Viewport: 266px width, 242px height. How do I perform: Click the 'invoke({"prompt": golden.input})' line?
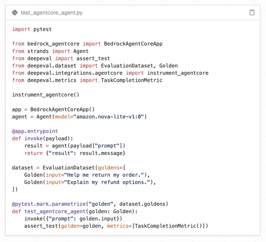click(73, 219)
